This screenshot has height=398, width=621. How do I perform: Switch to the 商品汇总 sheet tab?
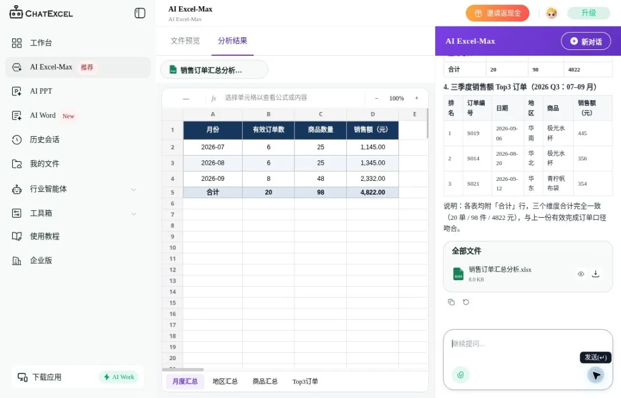point(265,381)
